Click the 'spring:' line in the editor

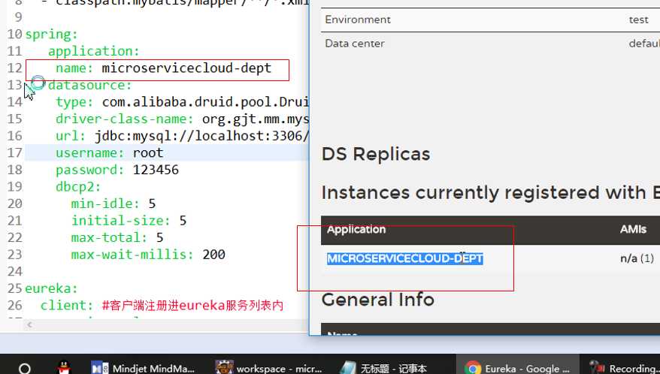pyautogui.click(x=51, y=34)
